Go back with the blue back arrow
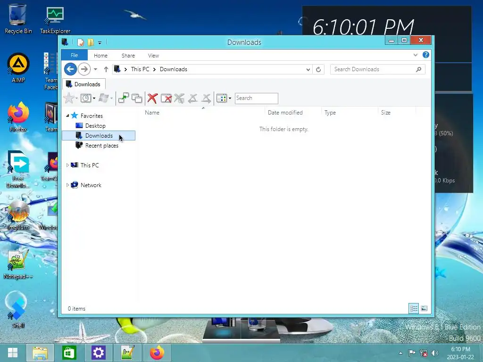 point(71,69)
